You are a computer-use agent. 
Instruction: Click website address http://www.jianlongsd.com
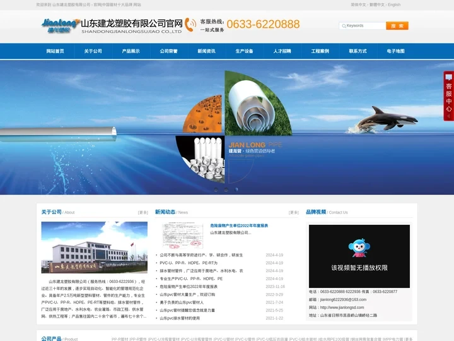[x=342, y=308]
